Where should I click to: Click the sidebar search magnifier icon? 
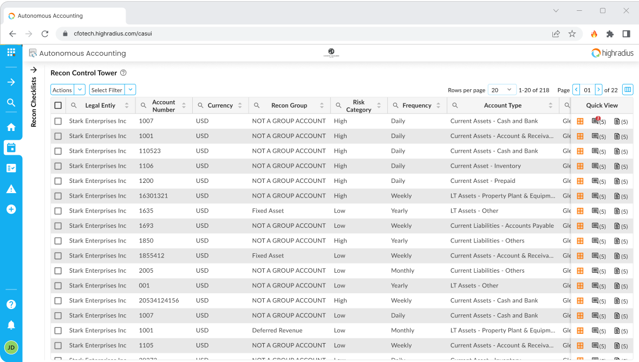tap(11, 103)
